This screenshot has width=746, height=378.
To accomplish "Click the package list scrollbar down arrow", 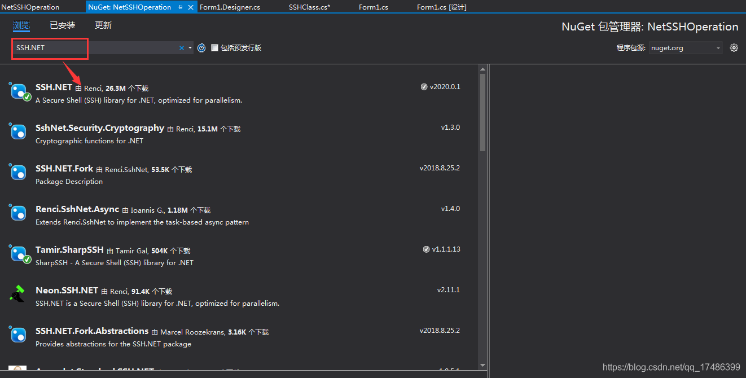I will pos(482,366).
